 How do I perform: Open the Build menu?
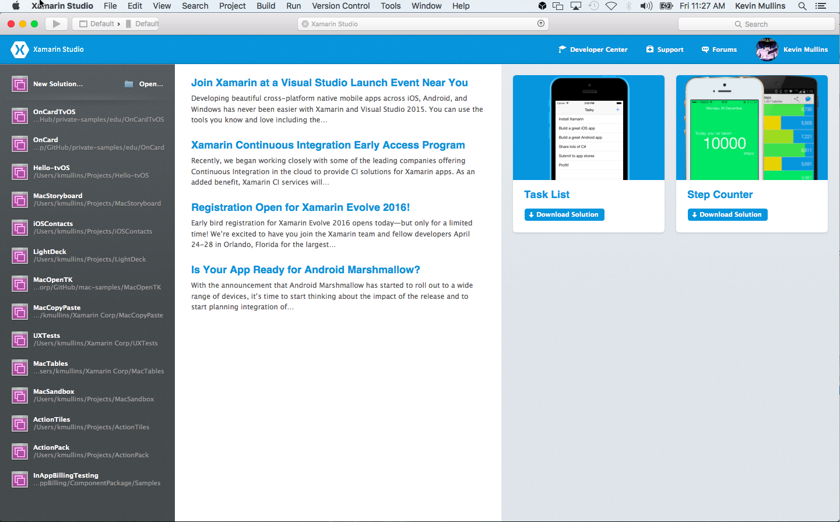click(x=266, y=6)
